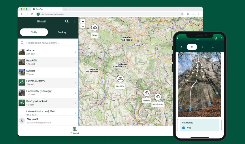Expand the Eygliers row arrow

point(75,73)
